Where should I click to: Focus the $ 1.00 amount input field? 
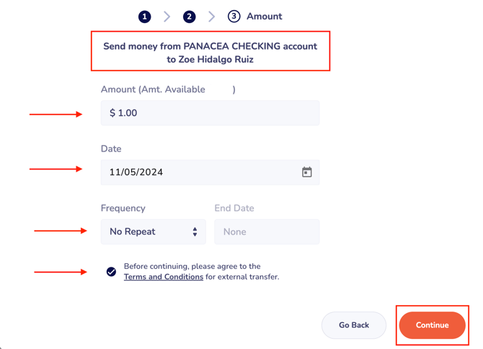tap(210, 113)
